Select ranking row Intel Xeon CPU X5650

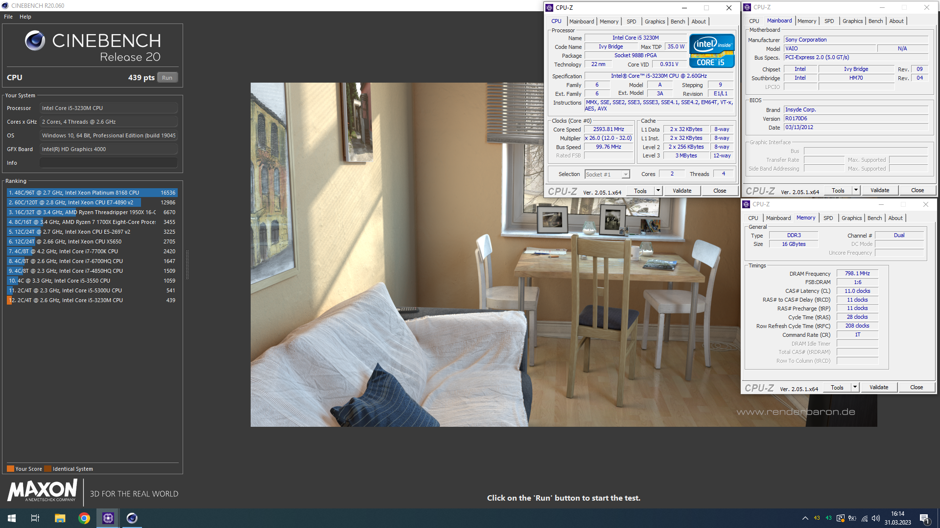click(92, 242)
